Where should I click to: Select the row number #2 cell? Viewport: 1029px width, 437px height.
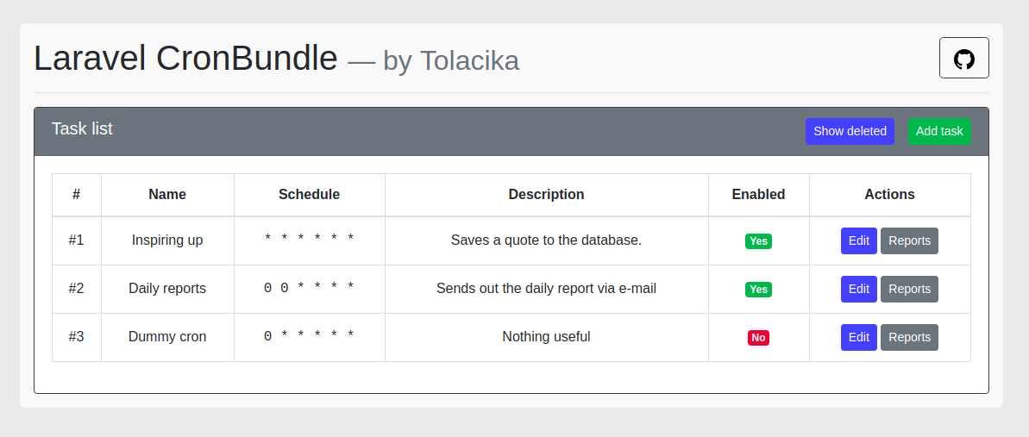click(x=76, y=289)
